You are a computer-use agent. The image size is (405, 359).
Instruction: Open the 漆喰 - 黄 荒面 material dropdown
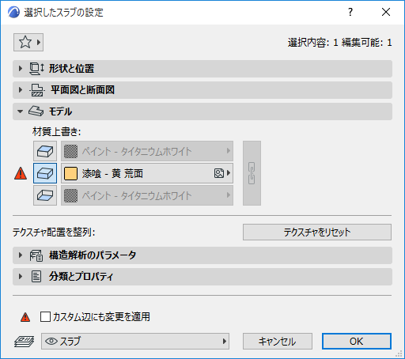[147, 173]
